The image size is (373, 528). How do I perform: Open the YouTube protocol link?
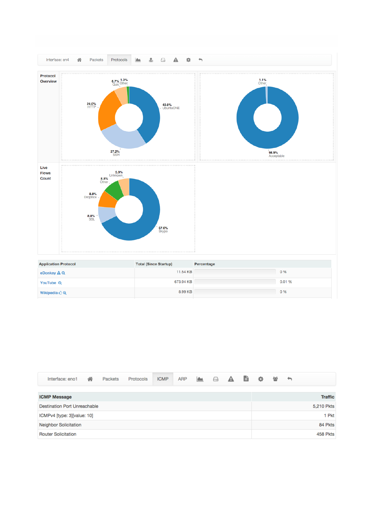click(48, 283)
